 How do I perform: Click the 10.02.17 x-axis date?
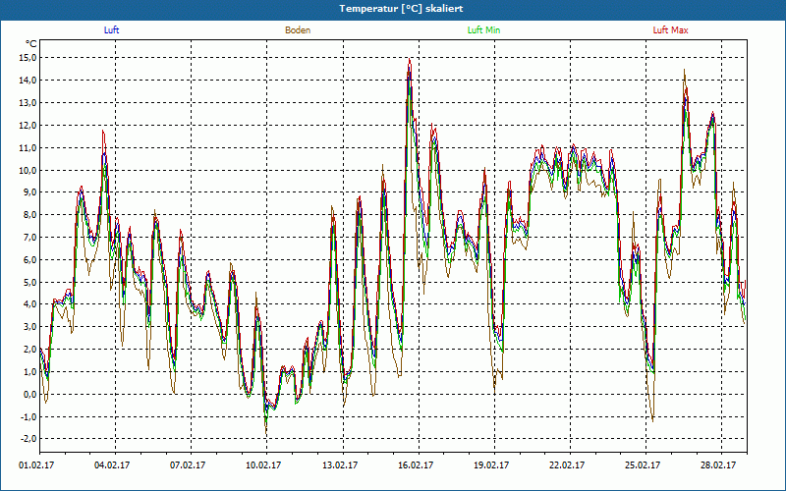(263, 466)
